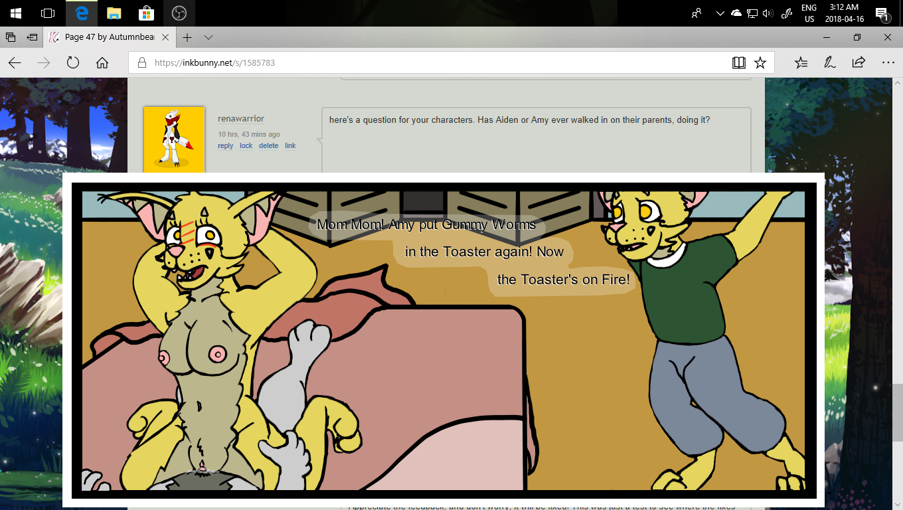
Task: Visit the renawarrior profile link
Action: point(241,119)
